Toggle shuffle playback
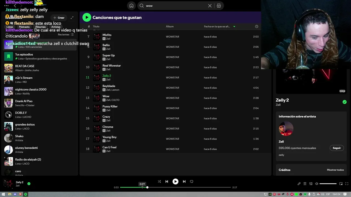The height and width of the screenshot is (197, 351). [x=159, y=181]
